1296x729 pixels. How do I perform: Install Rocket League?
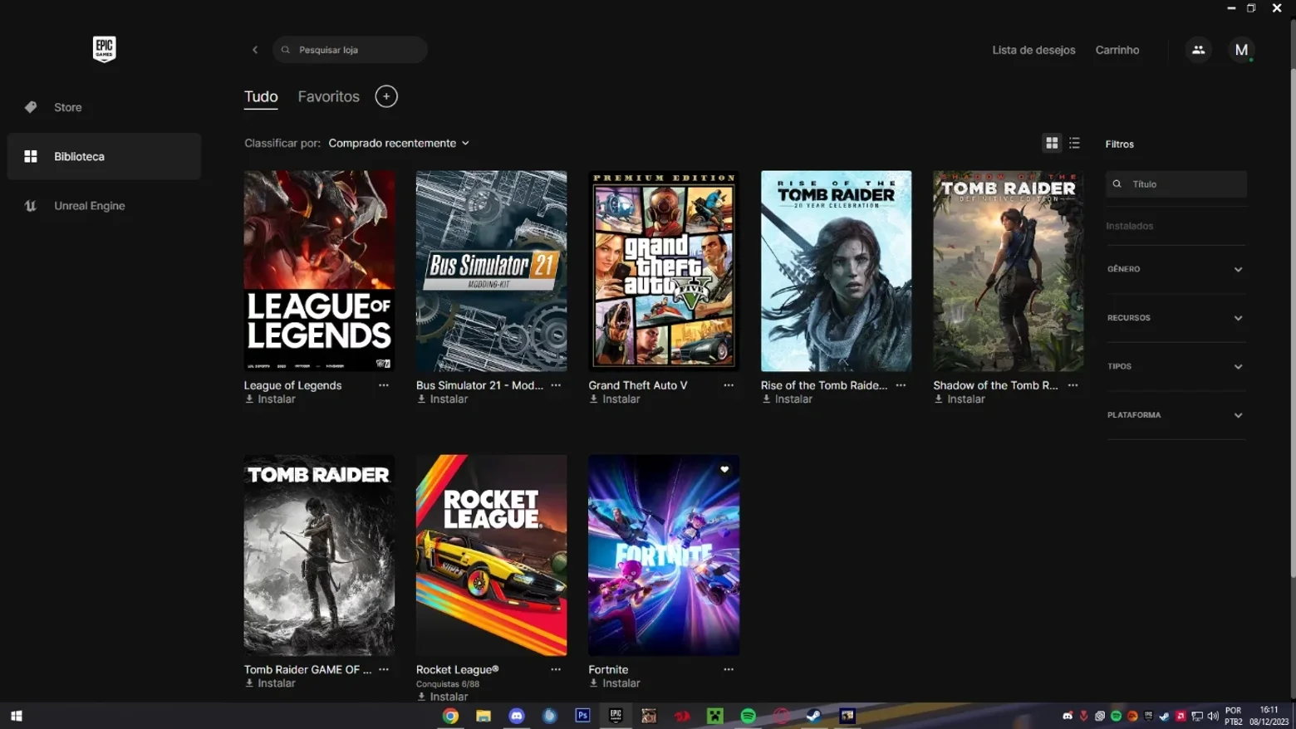443,697
